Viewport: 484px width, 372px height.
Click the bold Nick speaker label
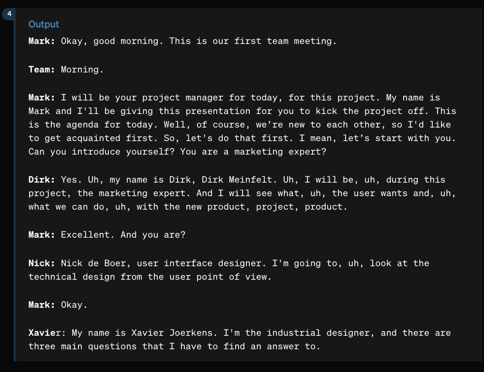(42, 263)
